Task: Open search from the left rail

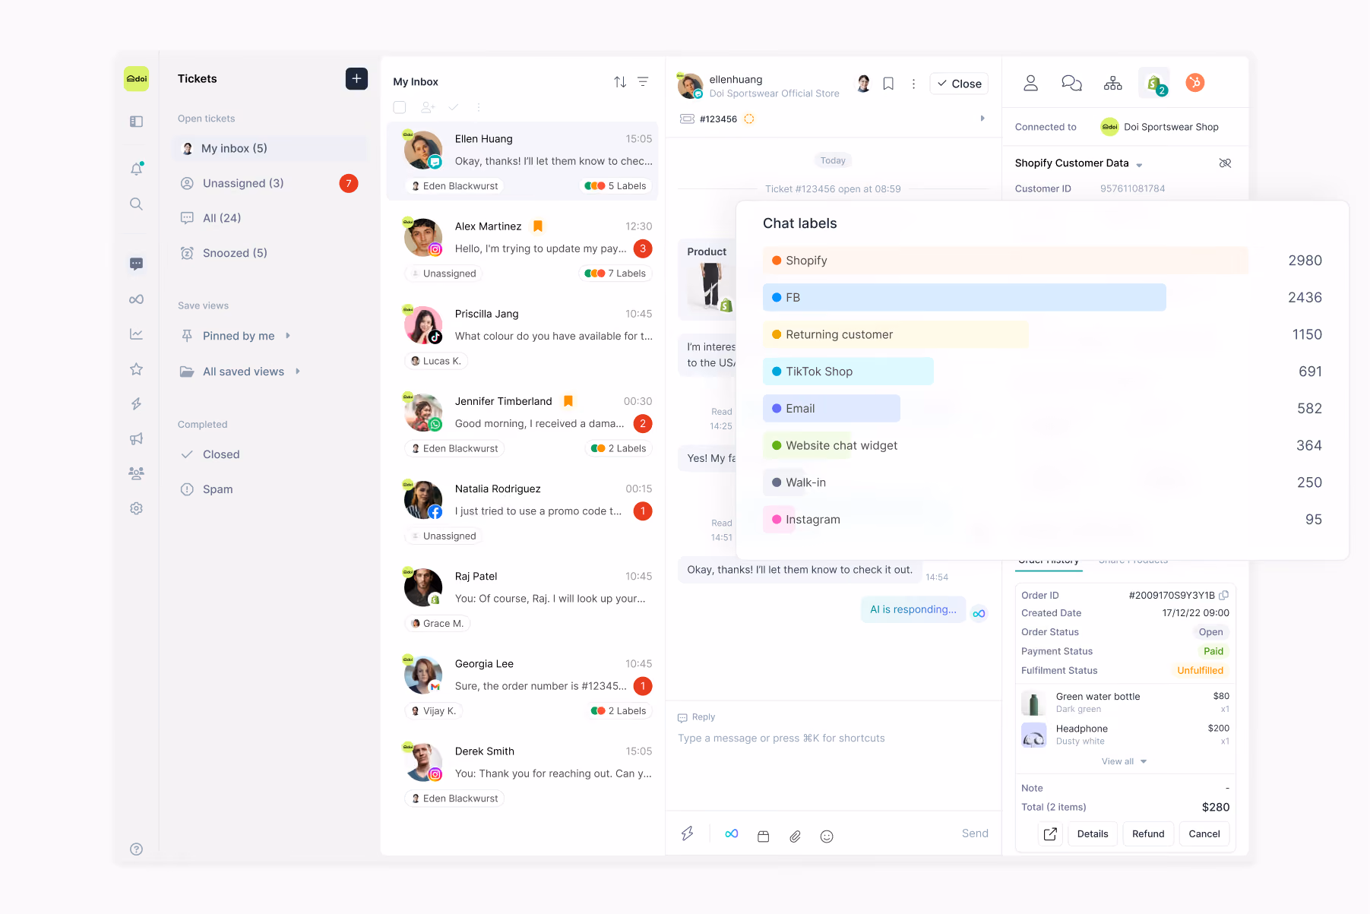Action: point(137,204)
